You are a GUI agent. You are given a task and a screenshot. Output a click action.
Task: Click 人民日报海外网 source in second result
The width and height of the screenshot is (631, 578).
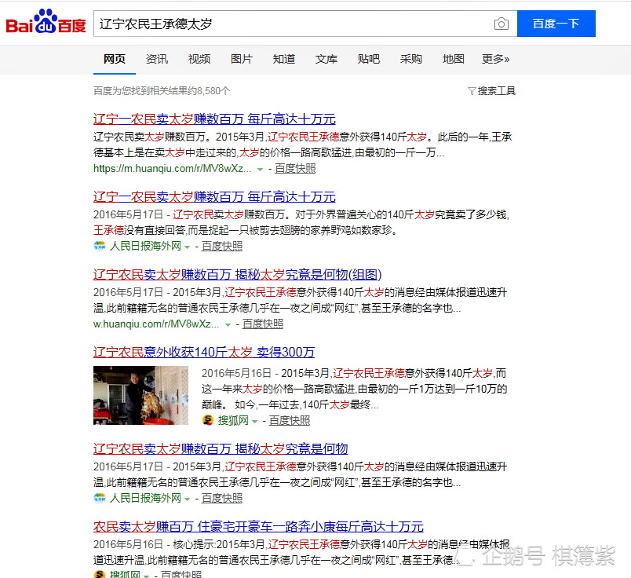coord(145,246)
